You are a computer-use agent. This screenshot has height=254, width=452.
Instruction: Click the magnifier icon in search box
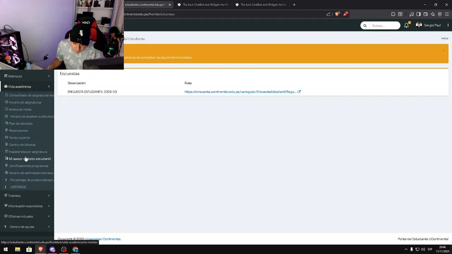(365, 26)
